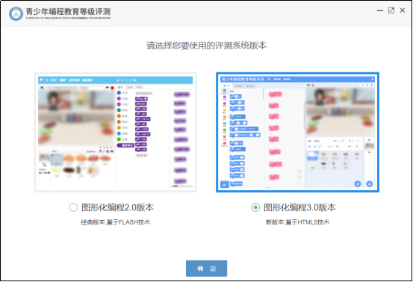The height and width of the screenshot is (282, 413).
Task: Click the 图形化编程3.0版本 label text
Action: click(x=299, y=207)
